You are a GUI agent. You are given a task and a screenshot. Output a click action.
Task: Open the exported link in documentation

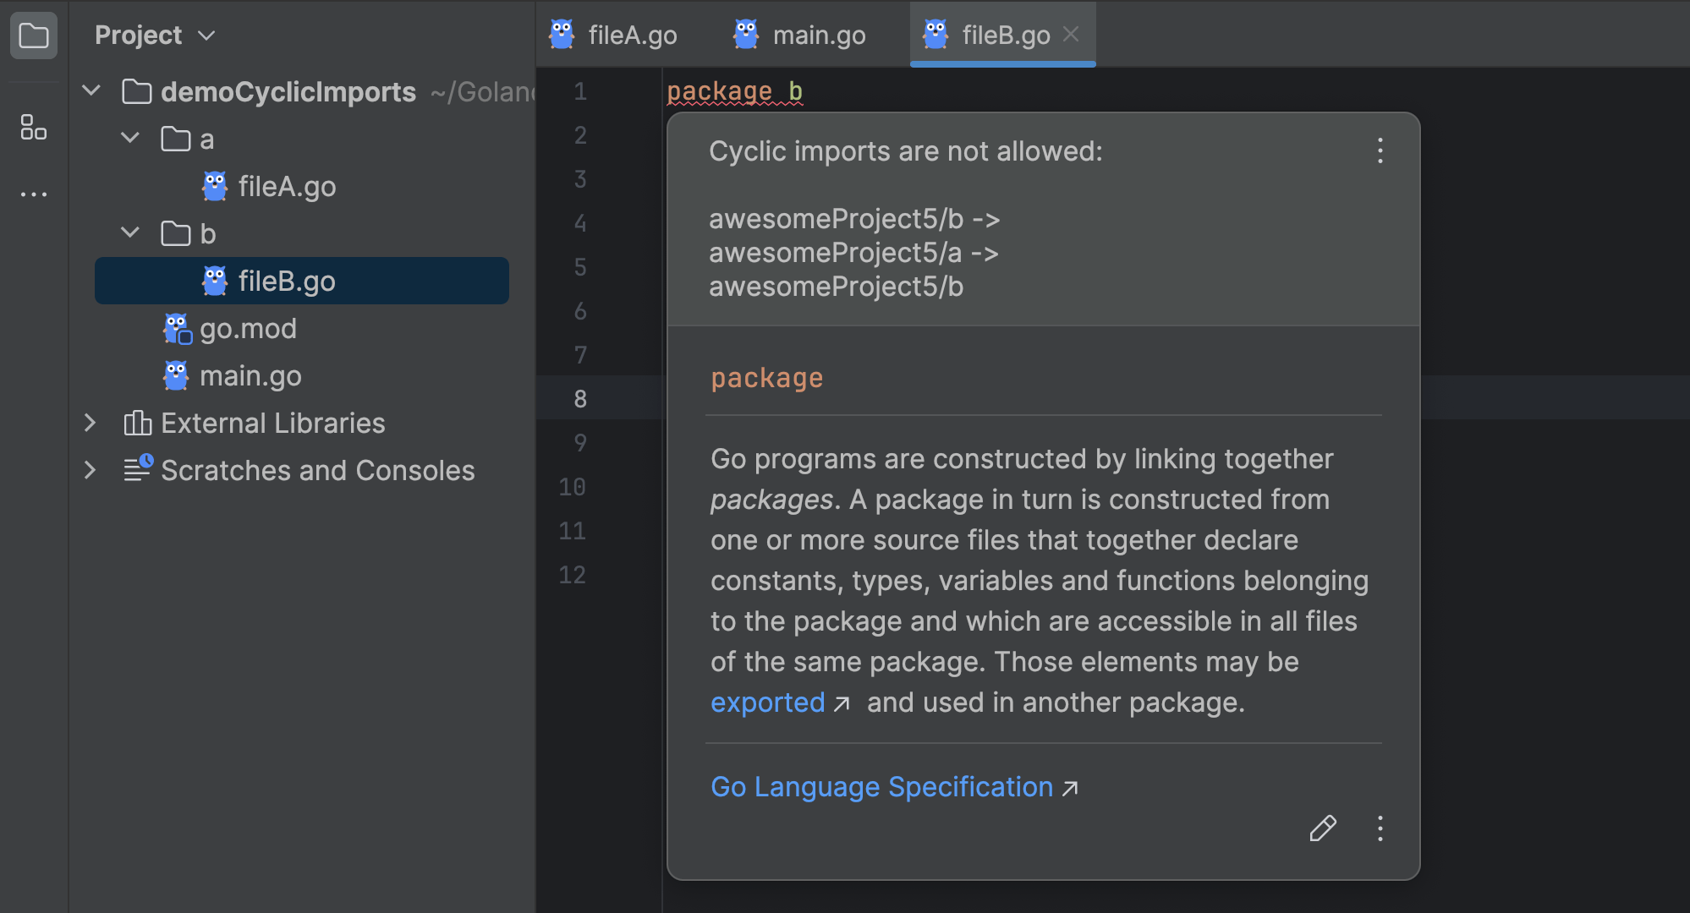[x=767, y=703]
